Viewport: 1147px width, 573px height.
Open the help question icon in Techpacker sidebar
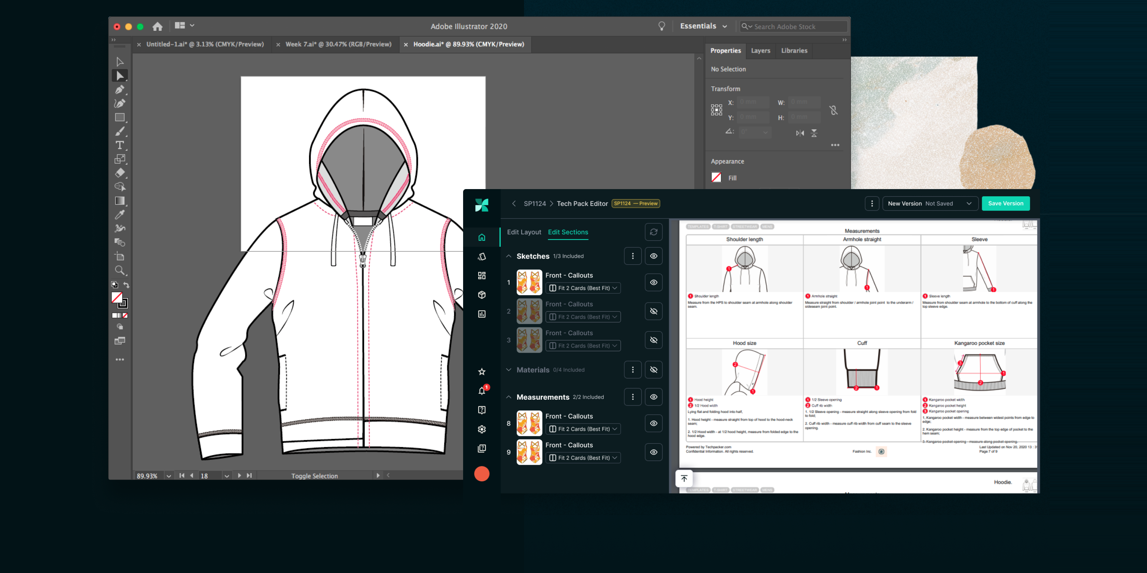click(482, 409)
